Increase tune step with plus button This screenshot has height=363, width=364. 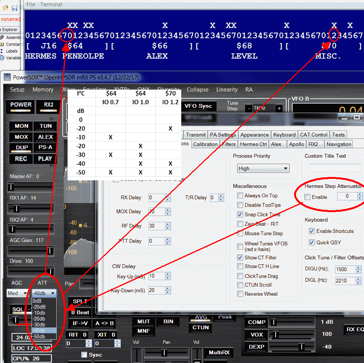(x=279, y=109)
